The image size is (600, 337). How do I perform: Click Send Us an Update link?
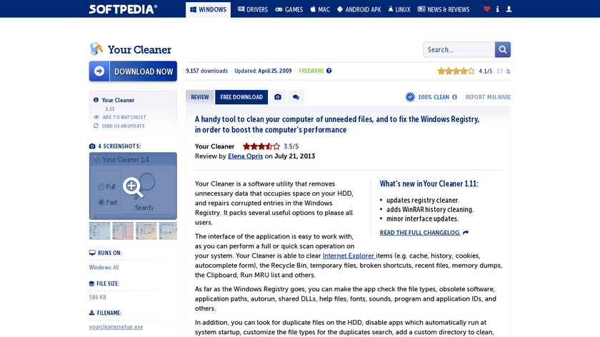coord(123,126)
